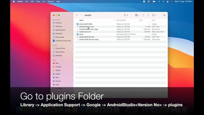Click the 1.2 MB size cell
This screenshot has height=115, width=204.
click(x=148, y=27)
